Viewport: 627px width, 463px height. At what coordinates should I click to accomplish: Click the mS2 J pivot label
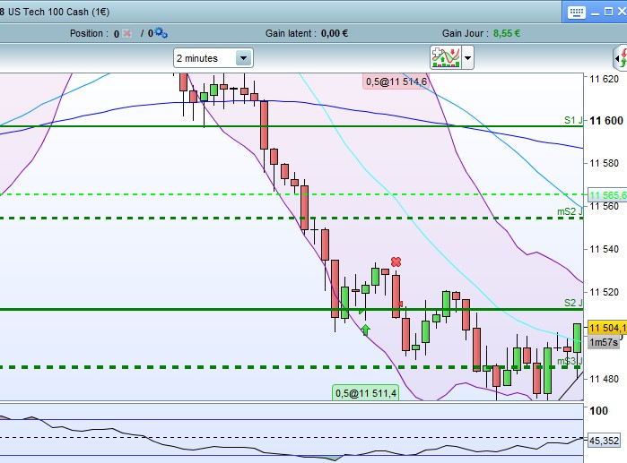point(570,211)
